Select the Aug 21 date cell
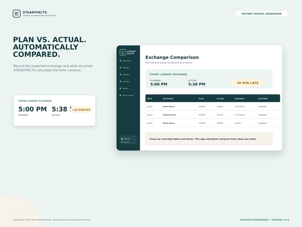The width and height of the screenshot is (302, 227). coord(149,107)
